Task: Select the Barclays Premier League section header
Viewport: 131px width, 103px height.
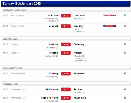Action: coord(66,10)
